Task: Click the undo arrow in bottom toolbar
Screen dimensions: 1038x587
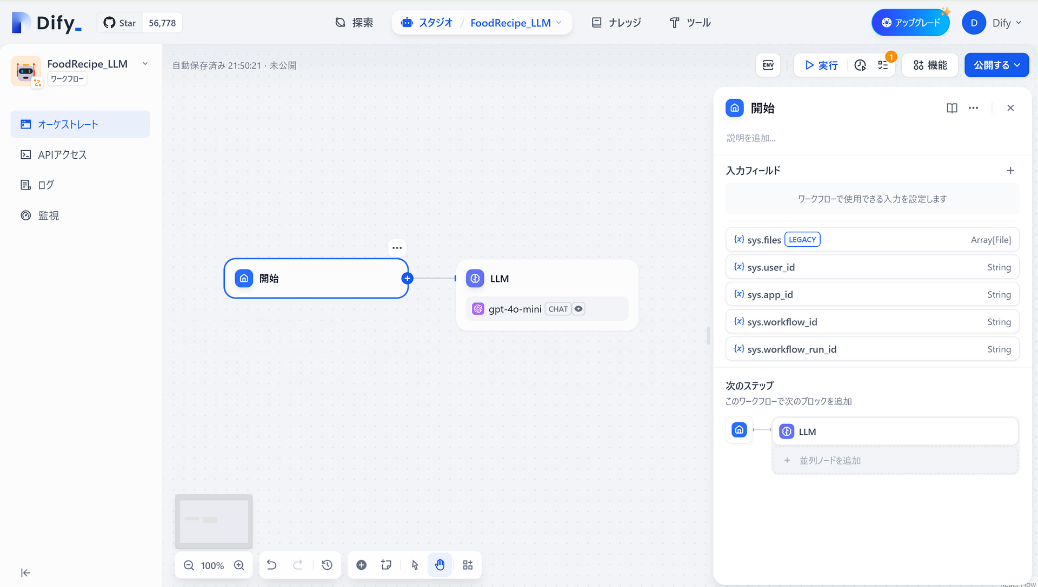Action: click(x=272, y=565)
